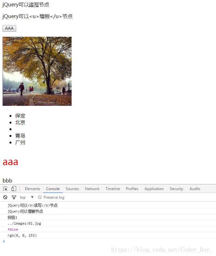The image size is (216, 256).
Task: Open the console filter funnel icon
Action: (x=14, y=197)
